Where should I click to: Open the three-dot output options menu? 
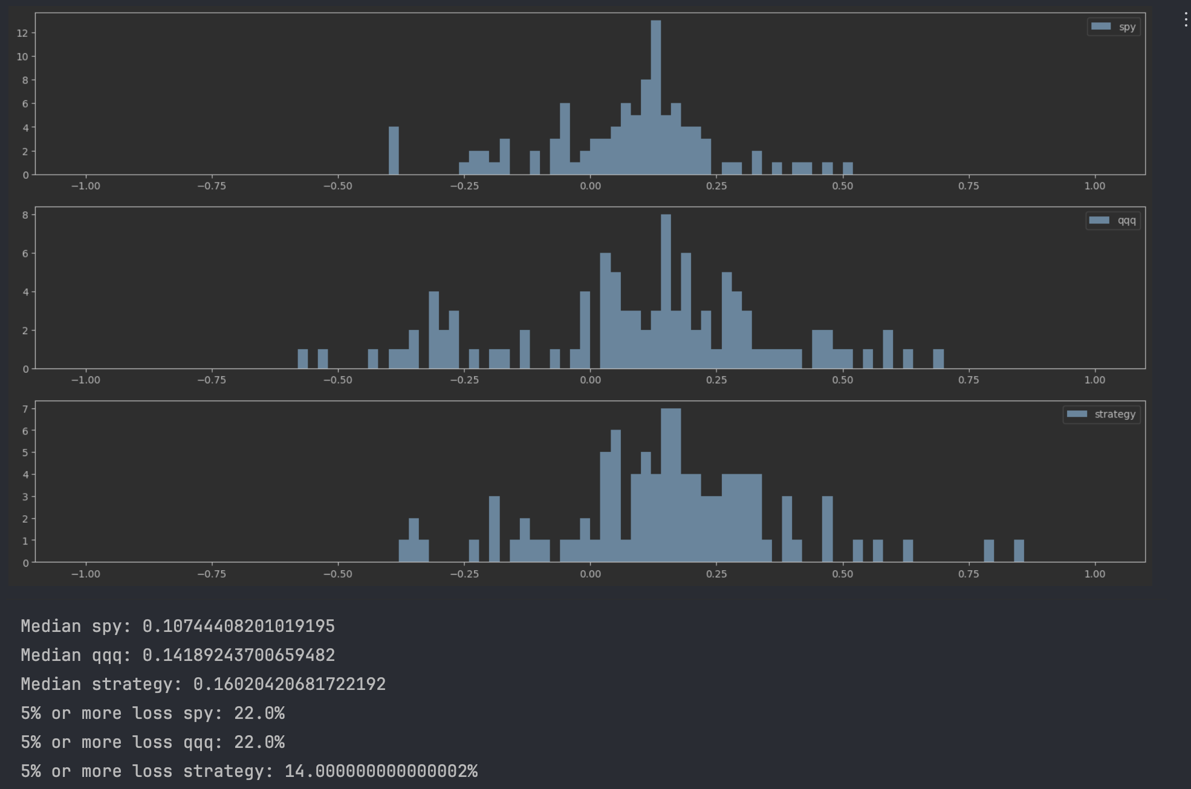pos(1185,20)
